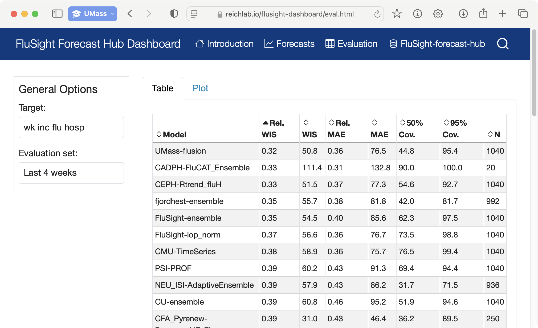Open the FluSight-forecast-hub link

[x=437, y=44]
